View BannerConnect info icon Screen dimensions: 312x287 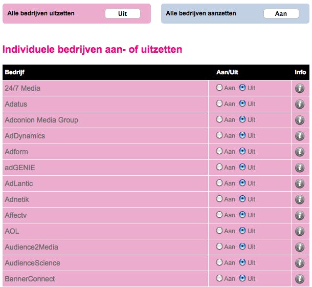coord(299,279)
